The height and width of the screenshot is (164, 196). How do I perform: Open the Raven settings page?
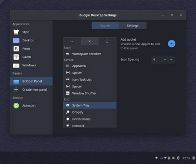coord(31,57)
